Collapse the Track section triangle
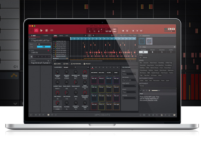201x146 pixels. point(30,51)
